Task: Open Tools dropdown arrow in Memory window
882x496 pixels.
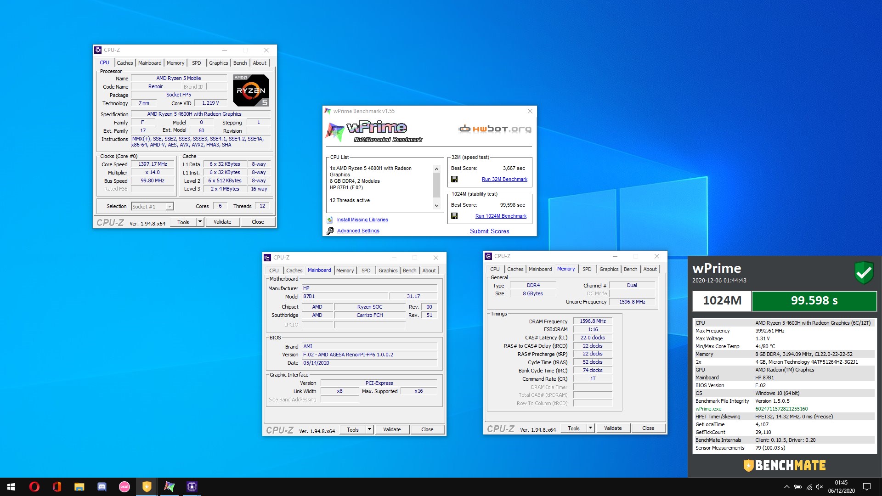Action: click(590, 428)
